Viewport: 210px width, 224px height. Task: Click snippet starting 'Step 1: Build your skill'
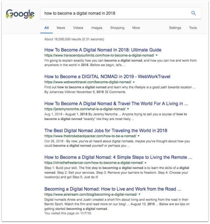117,173
